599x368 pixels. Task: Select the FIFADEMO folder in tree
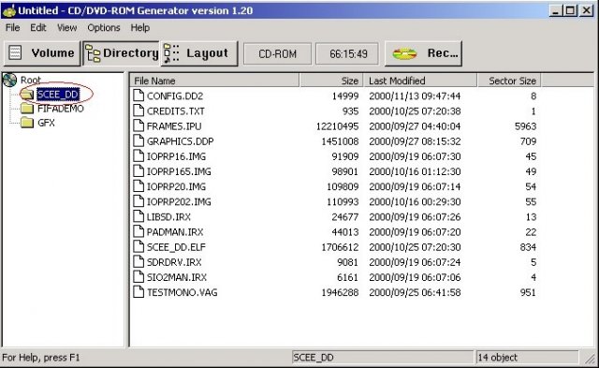click(x=60, y=109)
